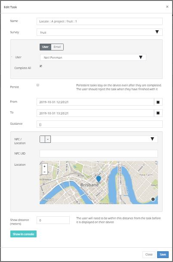Click the Show in console button
The width and height of the screenshot is (173, 262).
(x=23, y=234)
